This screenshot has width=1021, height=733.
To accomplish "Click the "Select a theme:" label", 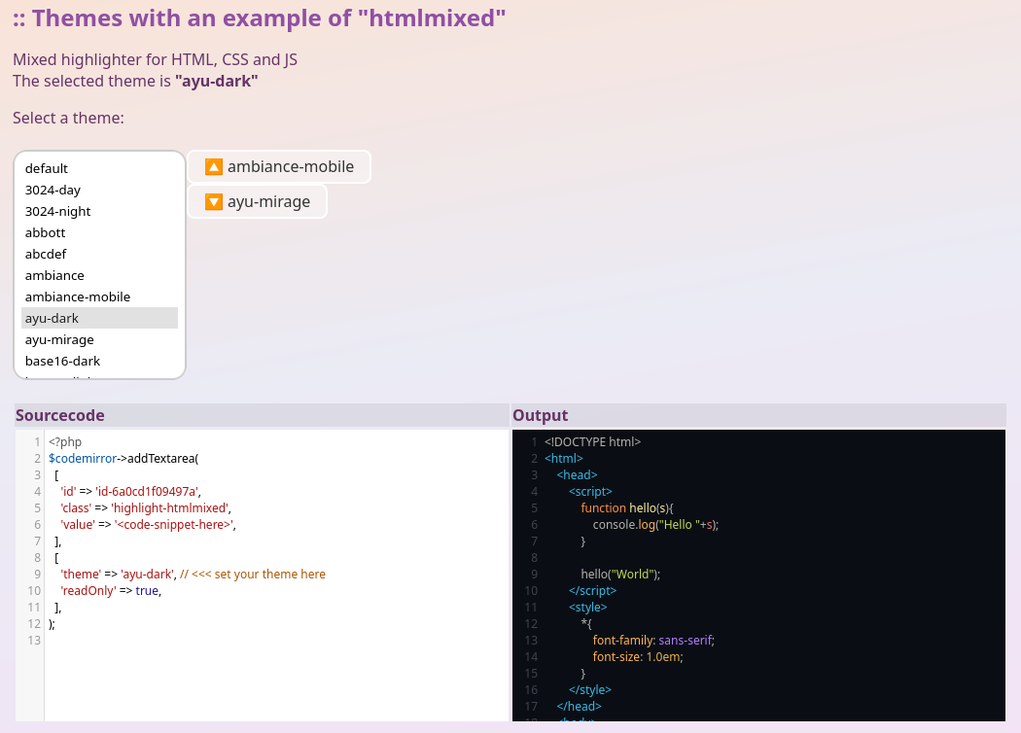I will click(68, 118).
